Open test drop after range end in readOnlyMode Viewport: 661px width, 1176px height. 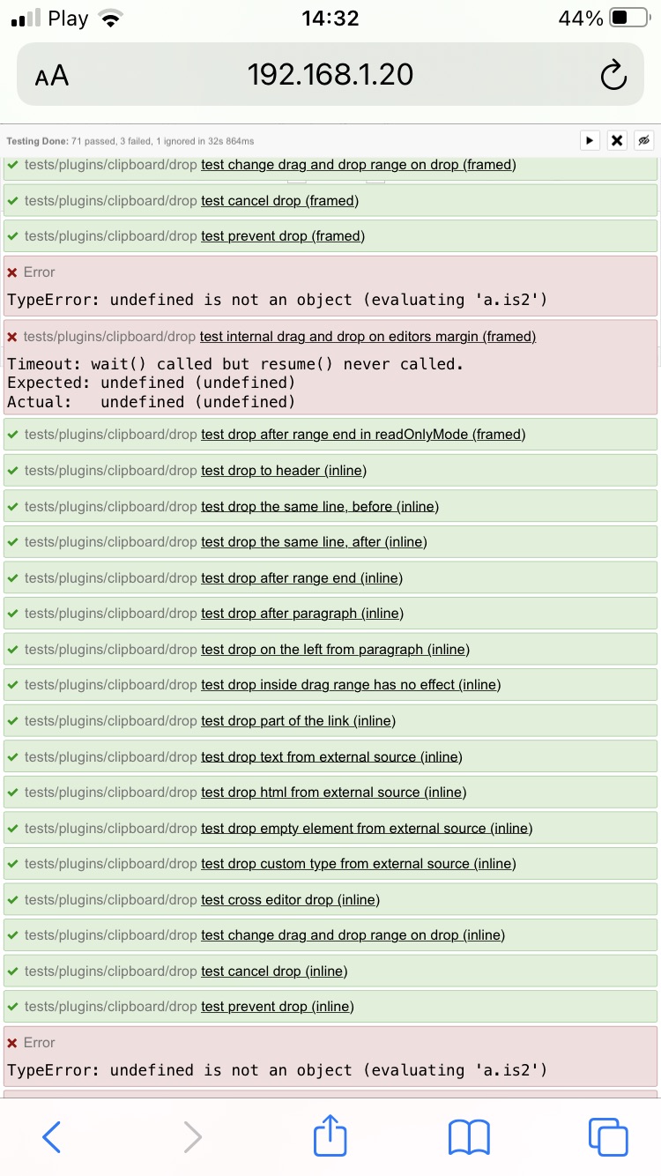pos(364,434)
